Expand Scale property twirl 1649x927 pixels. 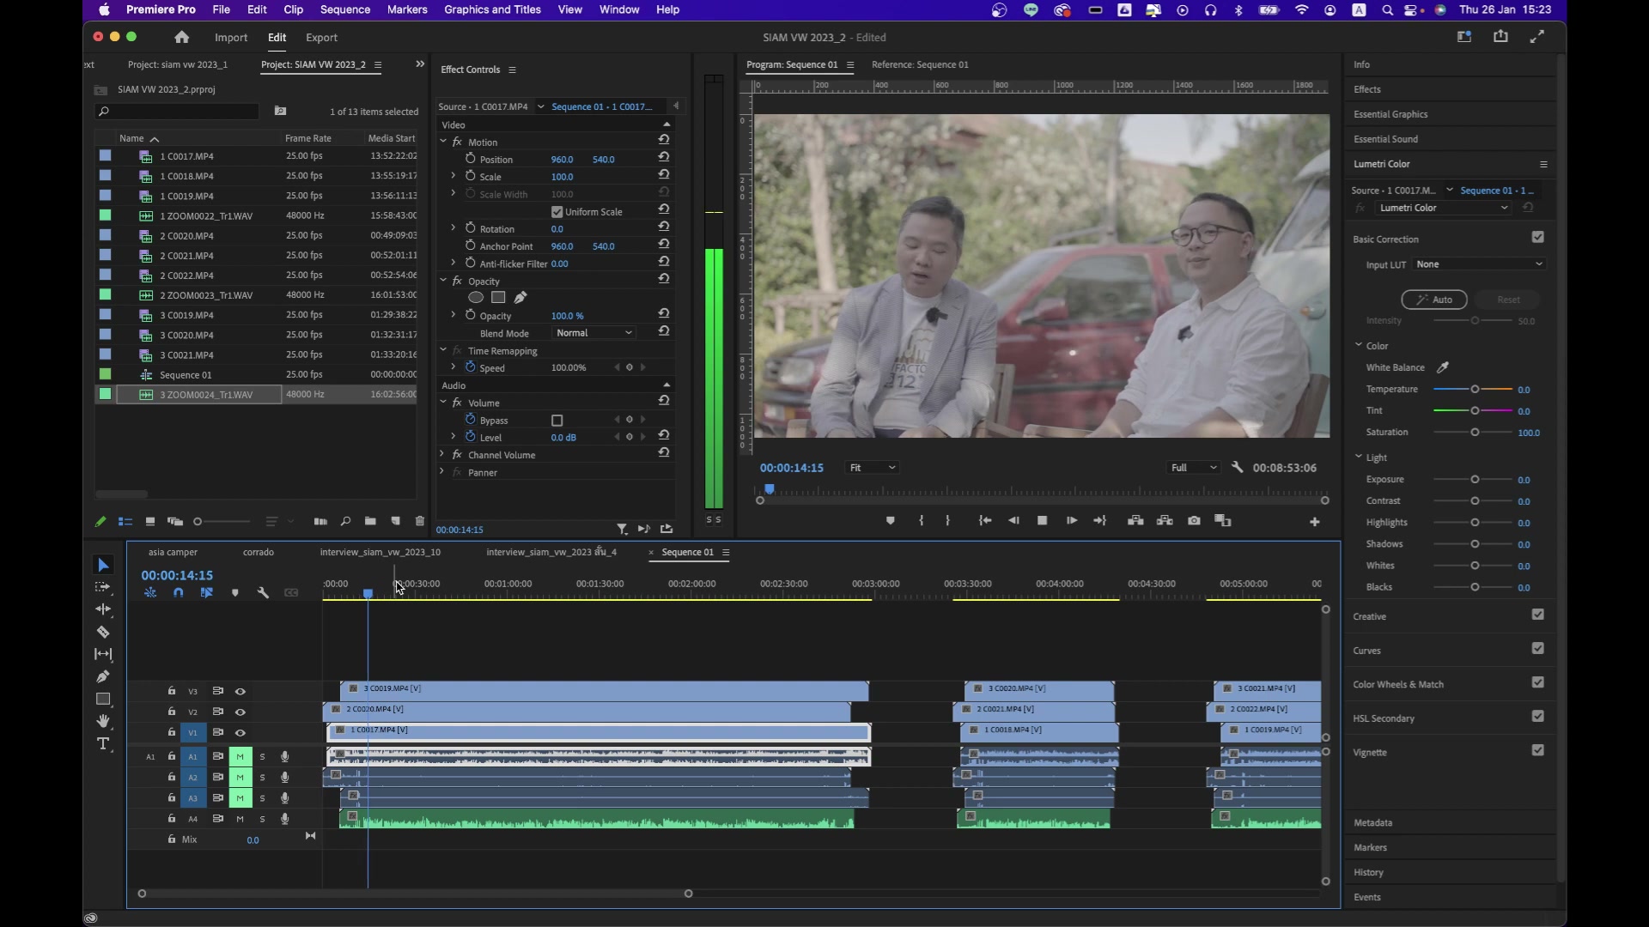click(x=453, y=176)
